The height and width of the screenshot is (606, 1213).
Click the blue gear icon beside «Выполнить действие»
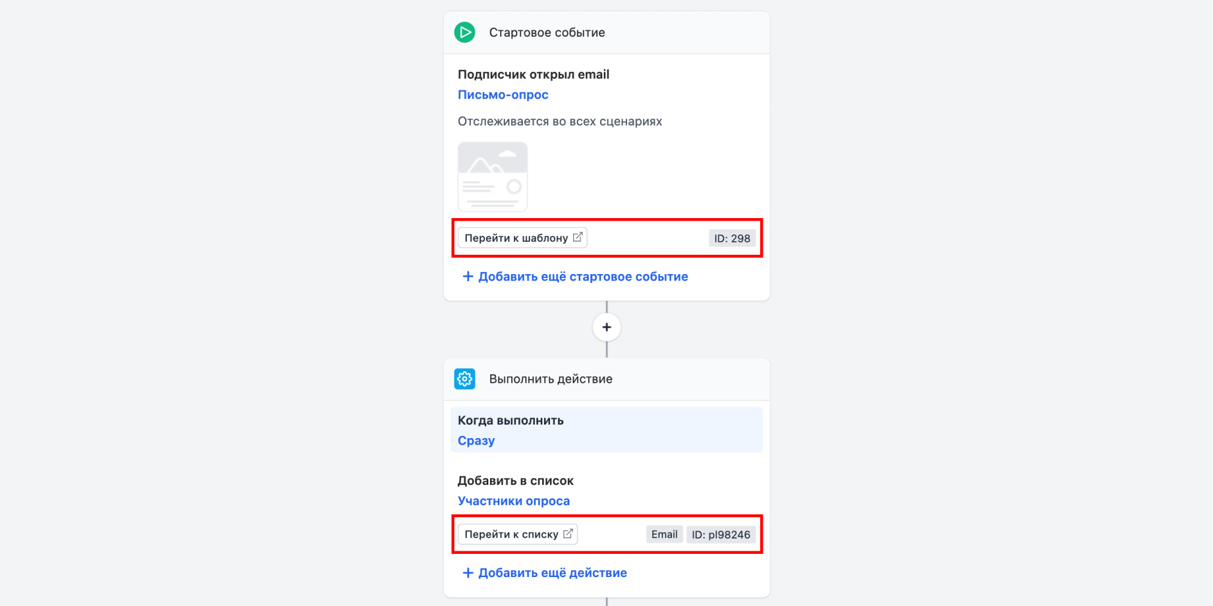(464, 379)
